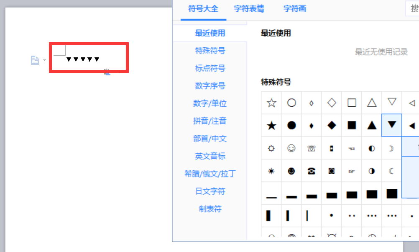
Task: Open the 数字序号 category
Action: (x=210, y=85)
